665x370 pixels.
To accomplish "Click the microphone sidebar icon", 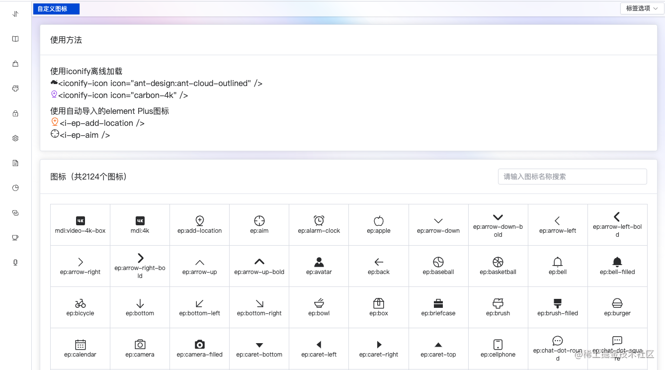I will 15,263.
